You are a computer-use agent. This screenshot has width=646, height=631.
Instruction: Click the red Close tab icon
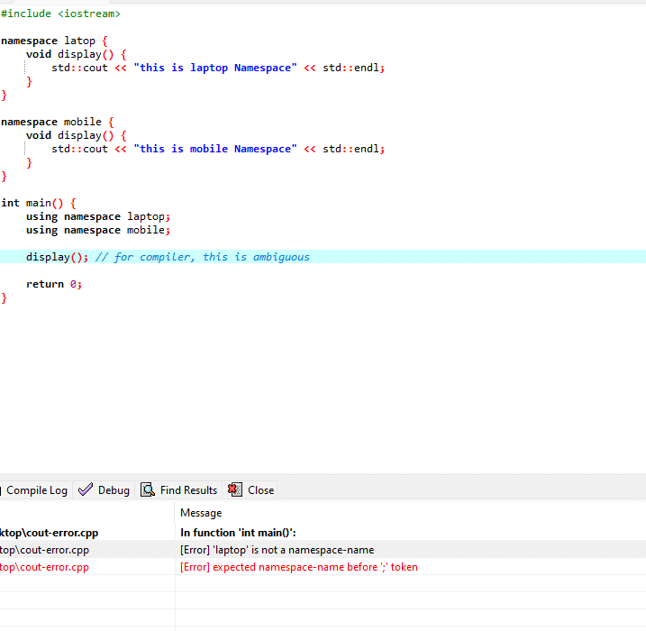(235, 489)
